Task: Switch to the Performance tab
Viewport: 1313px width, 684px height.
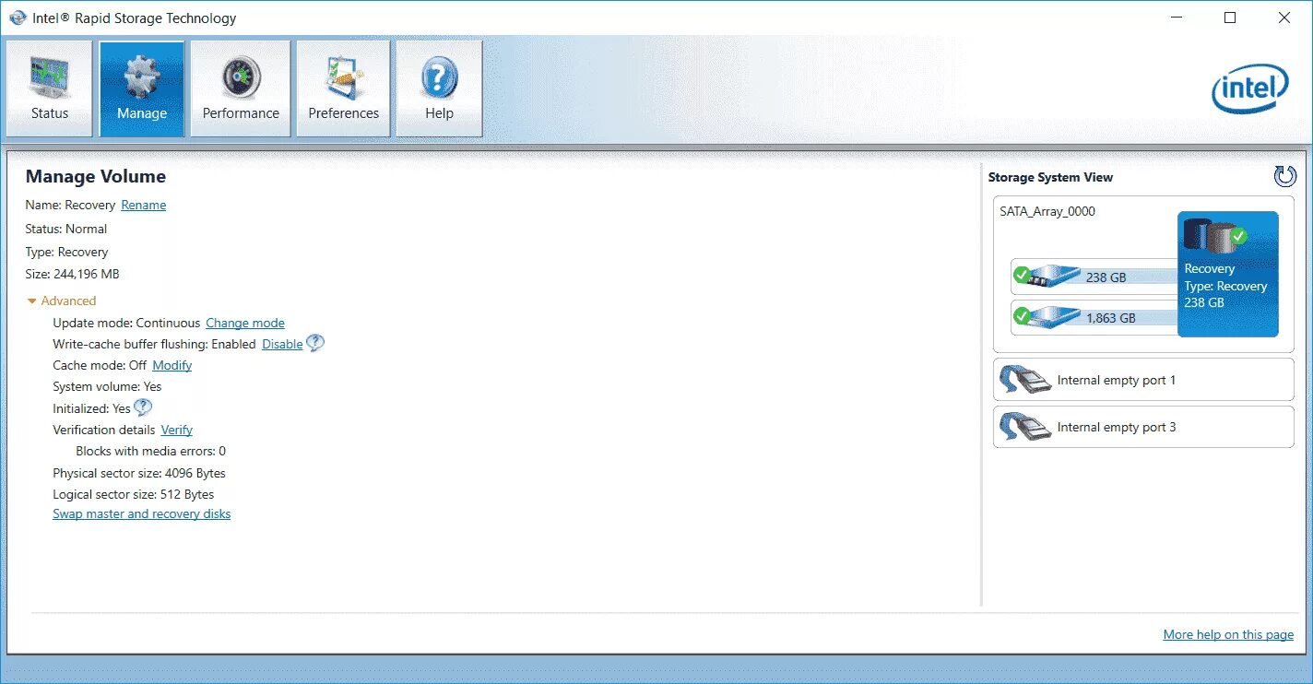Action: tap(241, 88)
